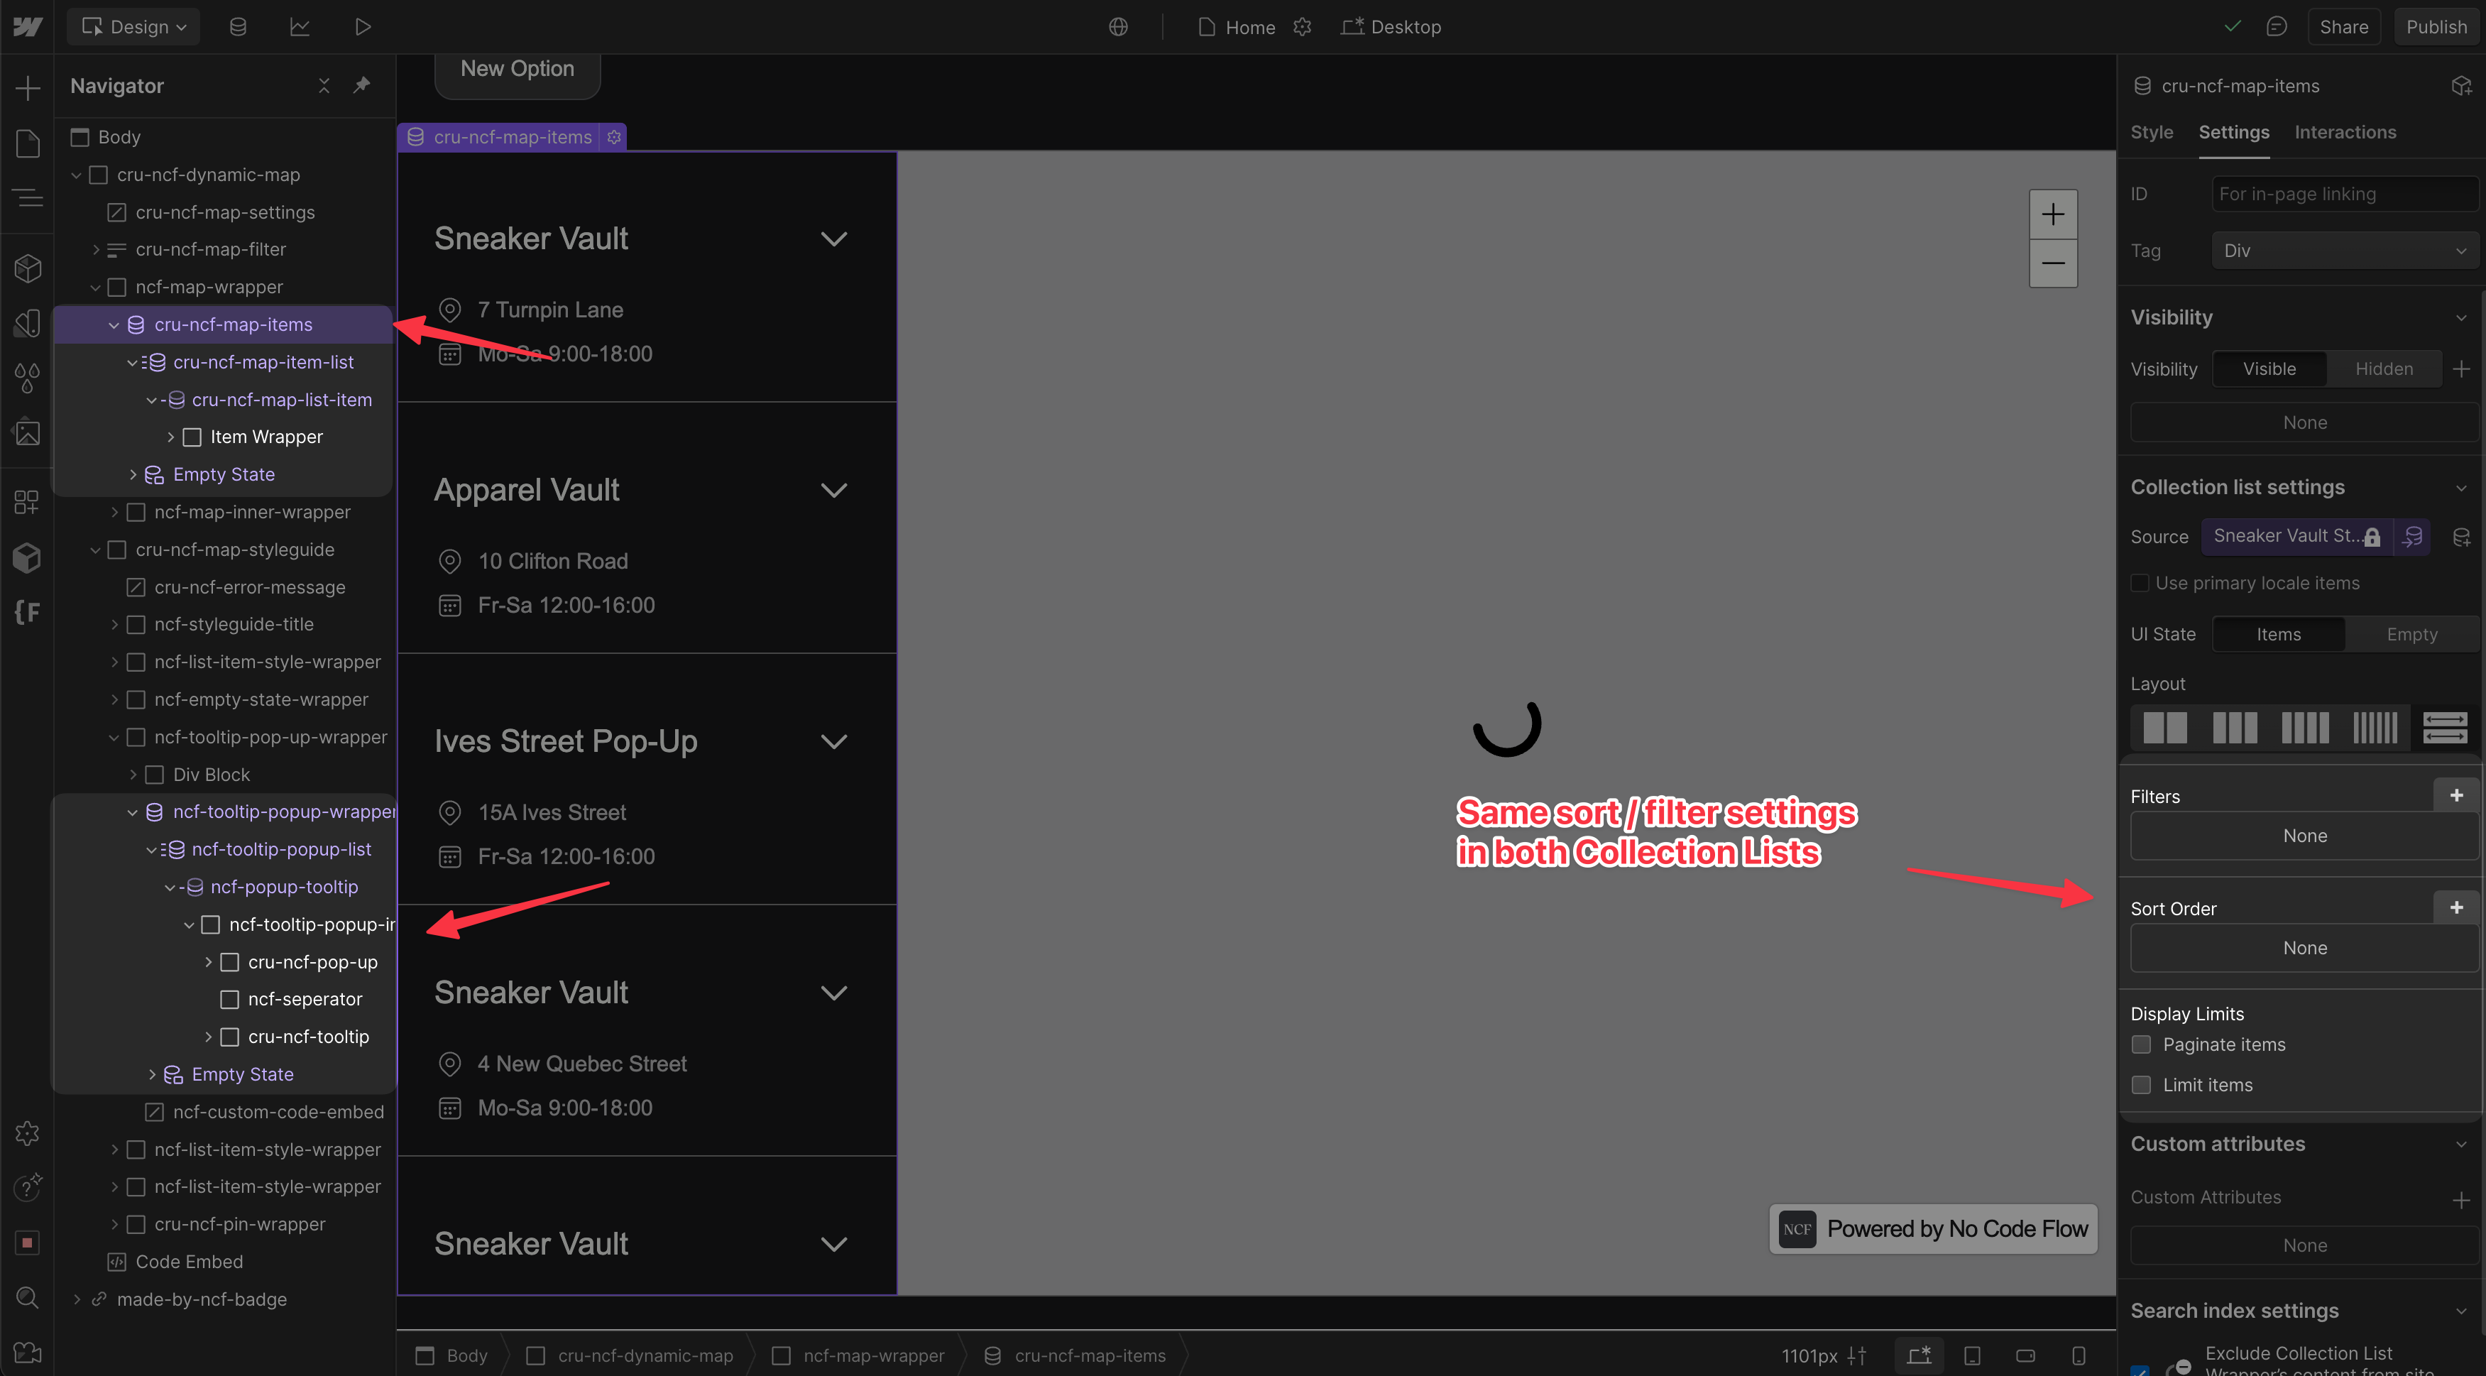Add a new filter with plus button

[2456, 795]
